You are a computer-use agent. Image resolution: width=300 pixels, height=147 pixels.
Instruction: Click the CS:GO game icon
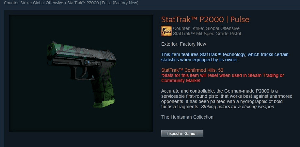click(x=166, y=31)
